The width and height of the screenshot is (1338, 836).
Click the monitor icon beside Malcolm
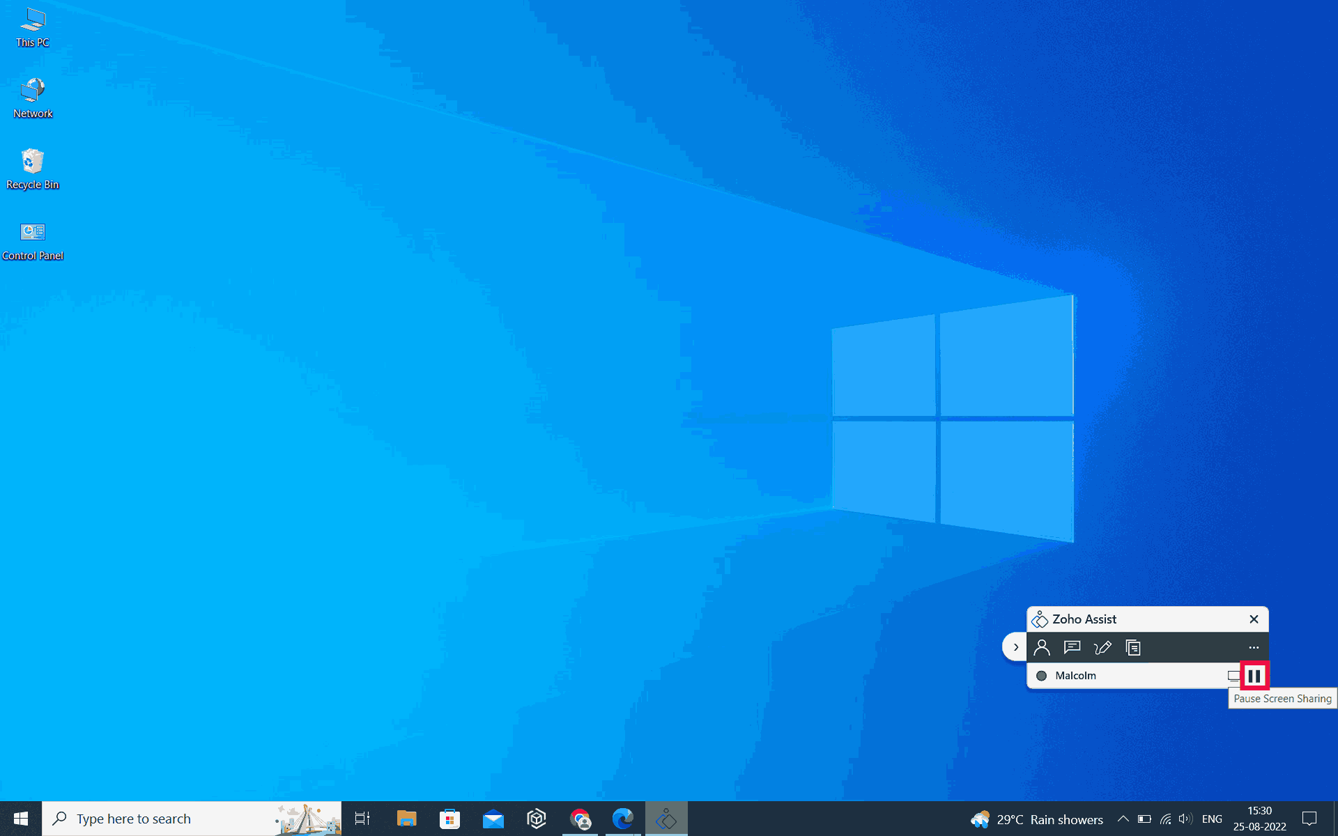tap(1233, 676)
